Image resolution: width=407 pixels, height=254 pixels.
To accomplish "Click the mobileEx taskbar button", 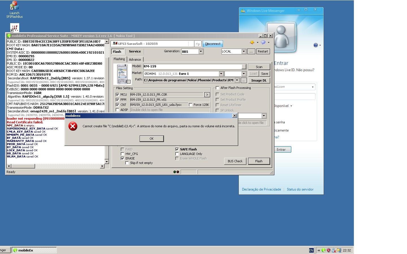I will click(34, 250).
